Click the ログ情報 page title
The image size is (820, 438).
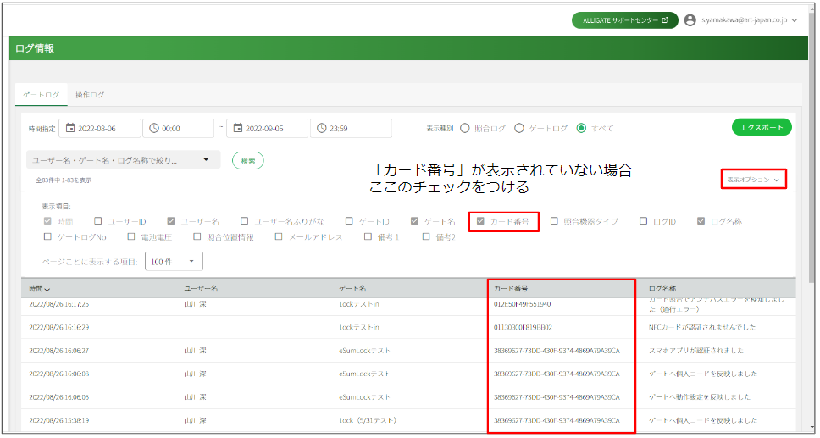point(35,48)
